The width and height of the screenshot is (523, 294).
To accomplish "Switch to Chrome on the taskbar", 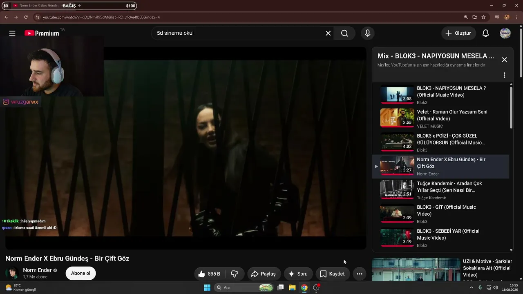I will (304, 287).
